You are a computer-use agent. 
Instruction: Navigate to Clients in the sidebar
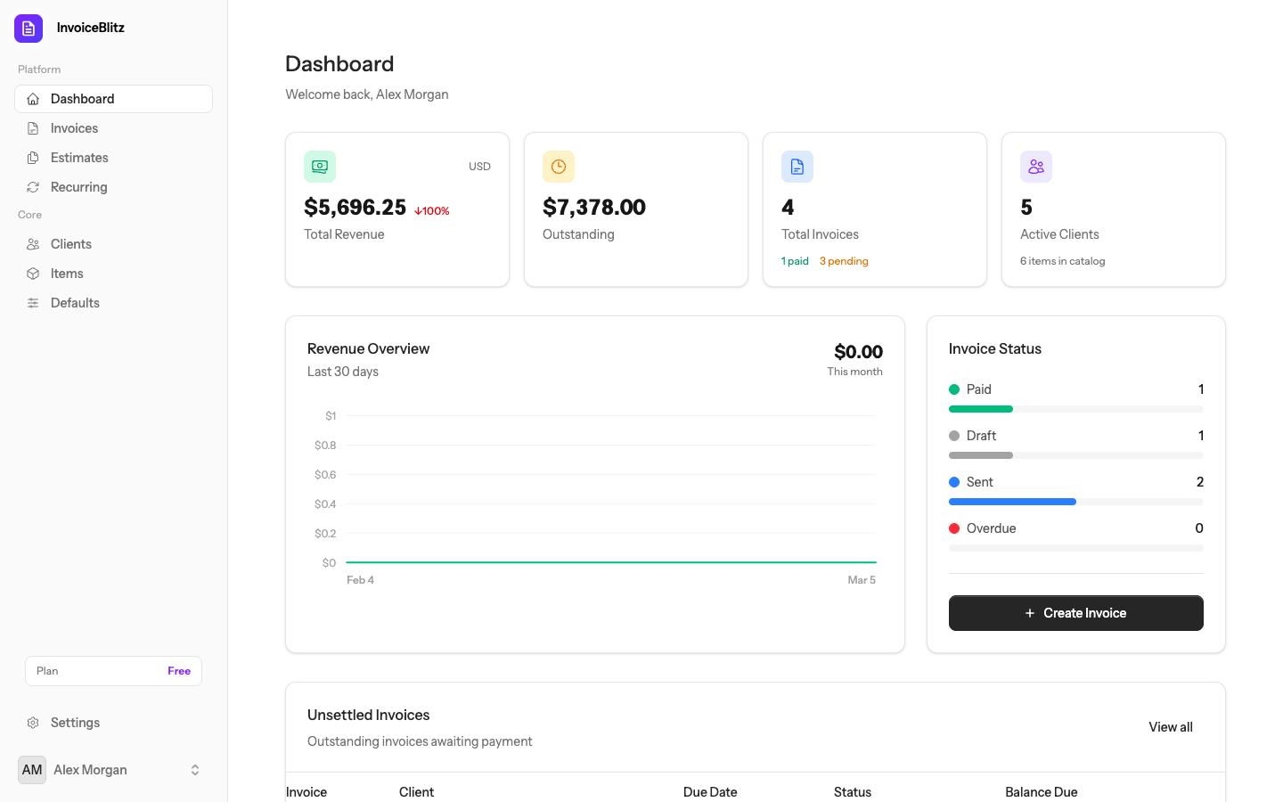coord(71,243)
